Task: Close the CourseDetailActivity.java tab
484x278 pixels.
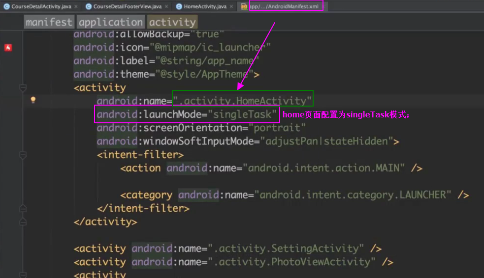Action: tap(76, 6)
